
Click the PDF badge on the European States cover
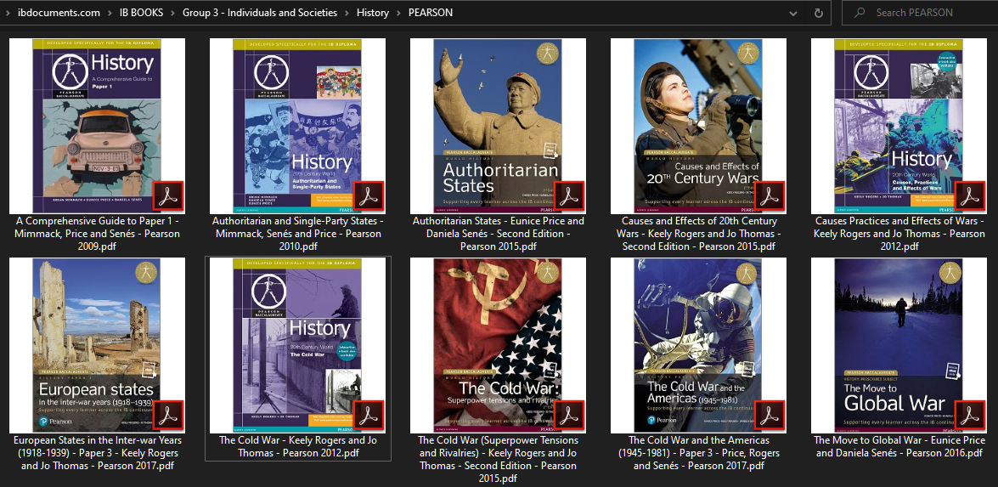pos(168,416)
